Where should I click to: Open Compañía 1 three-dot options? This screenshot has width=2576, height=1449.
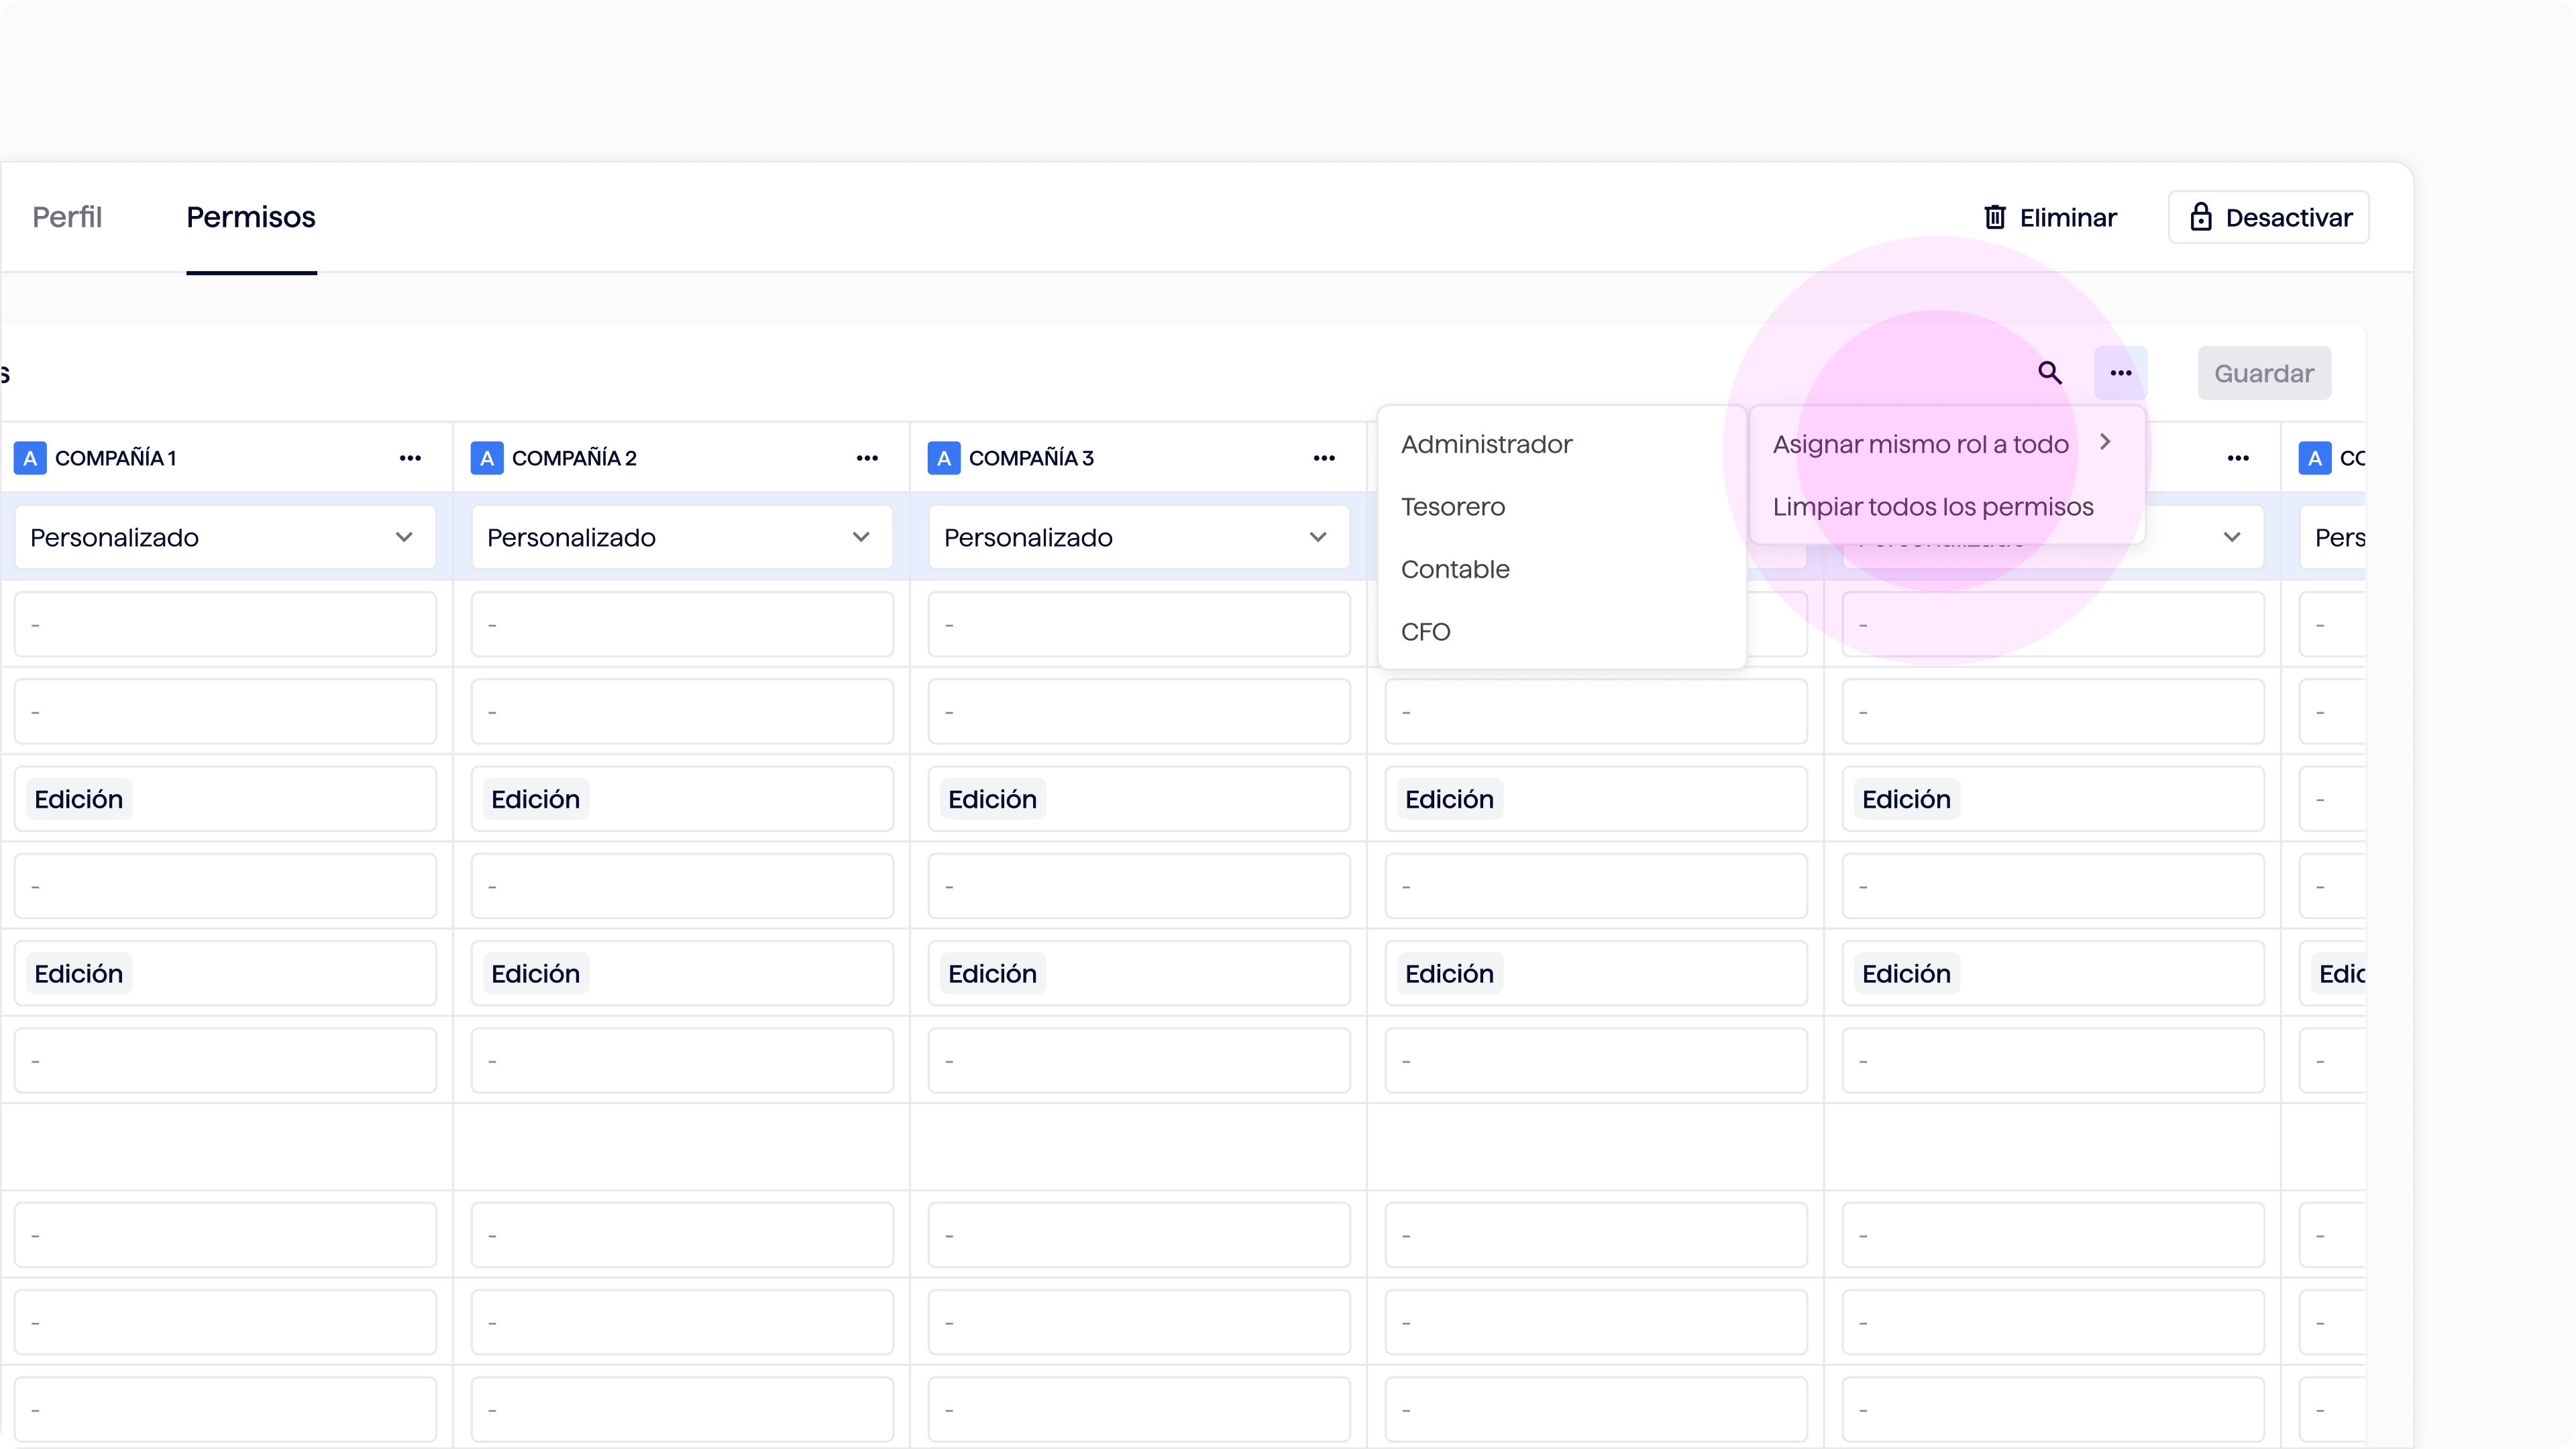(x=410, y=458)
